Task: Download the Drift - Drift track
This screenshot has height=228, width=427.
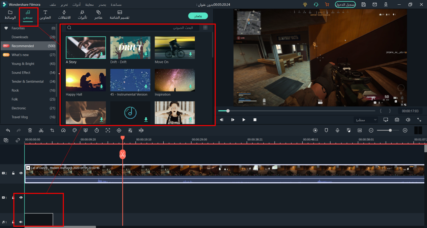Action: (146, 54)
